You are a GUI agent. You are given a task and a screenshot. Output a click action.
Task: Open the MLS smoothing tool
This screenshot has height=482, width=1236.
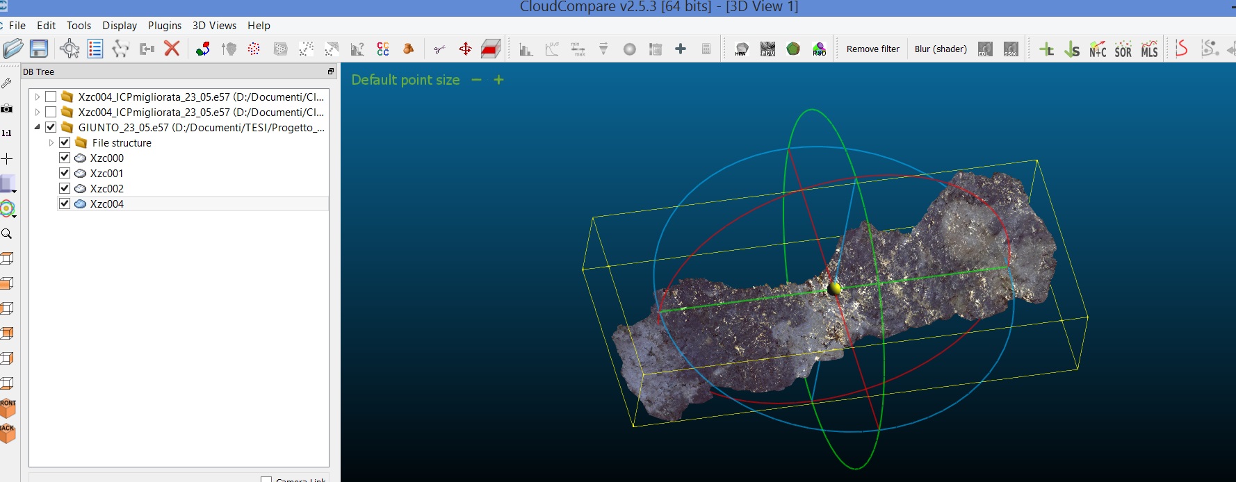point(1149,49)
